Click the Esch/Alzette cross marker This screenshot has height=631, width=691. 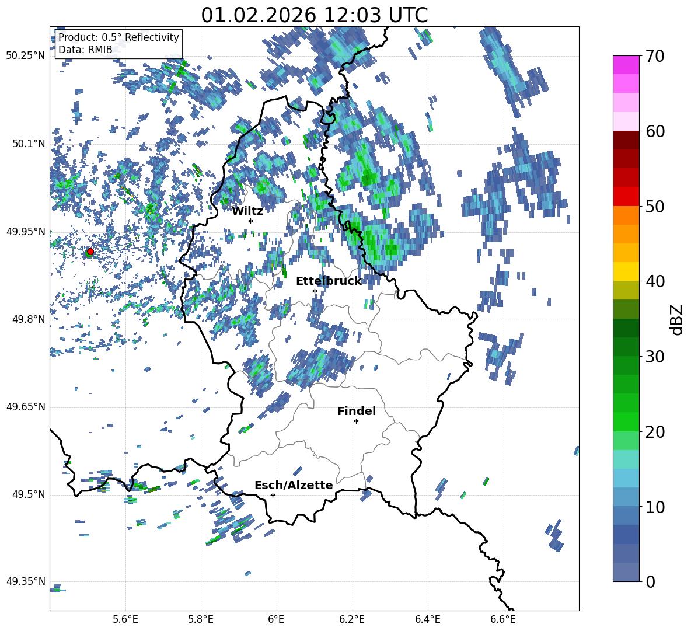pyautogui.click(x=273, y=495)
